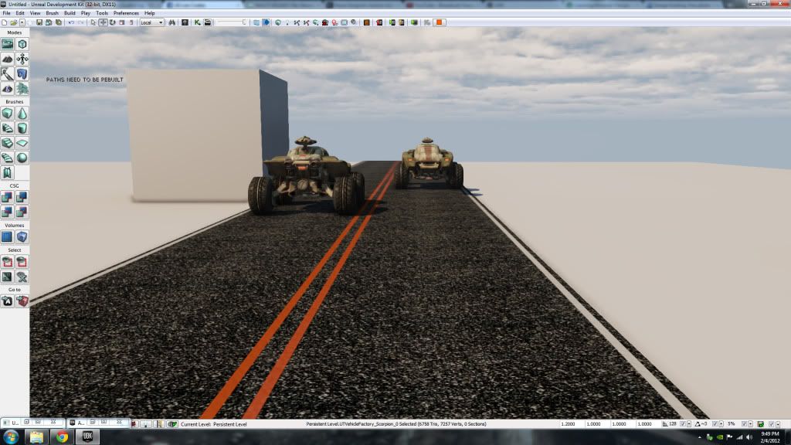This screenshot has height=445, width=791.
Task: Open Foliage mode tree icon
Action: pos(22,89)
